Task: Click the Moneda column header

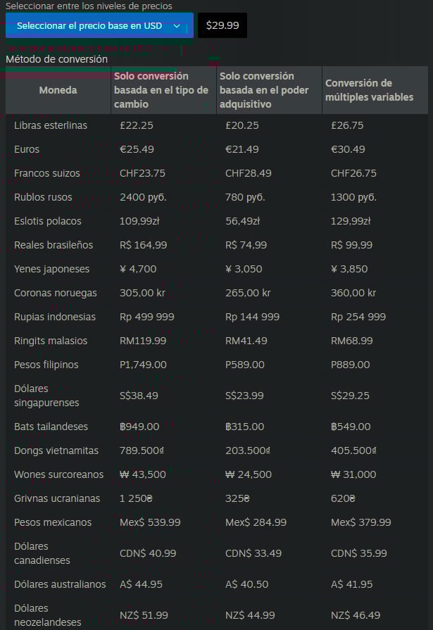Action: coord(58,90)
